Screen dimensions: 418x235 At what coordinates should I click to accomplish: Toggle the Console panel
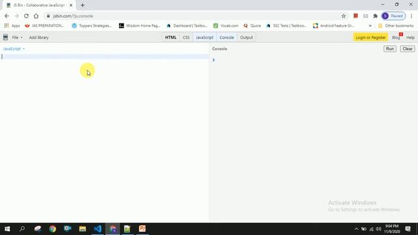click(227, 38)
